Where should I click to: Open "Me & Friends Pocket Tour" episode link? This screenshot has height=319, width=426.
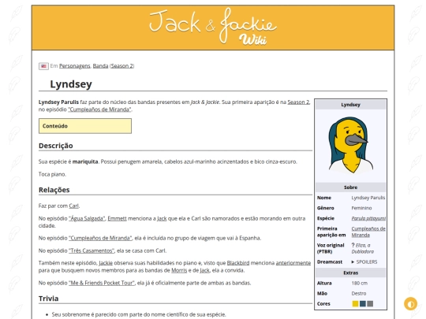[101, 283]
